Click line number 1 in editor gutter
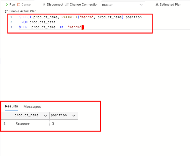 click(x=11, y=17)
